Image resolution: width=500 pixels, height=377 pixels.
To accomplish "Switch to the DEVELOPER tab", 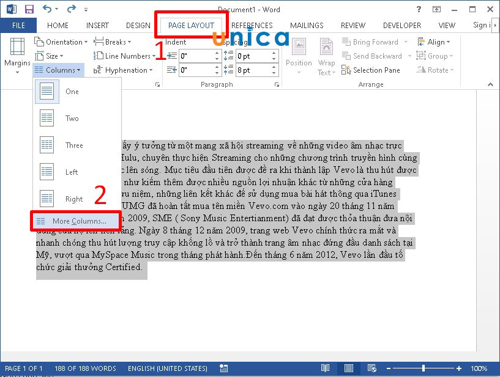I will point(402,26).
